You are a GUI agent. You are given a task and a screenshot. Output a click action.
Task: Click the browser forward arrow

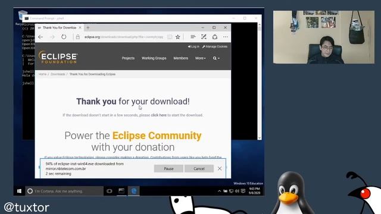pos(52,37)
